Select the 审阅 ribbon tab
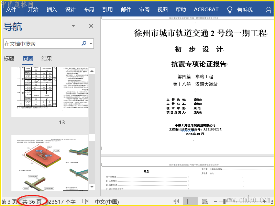The width and height of the screenshot is (275, 206). 144,10
